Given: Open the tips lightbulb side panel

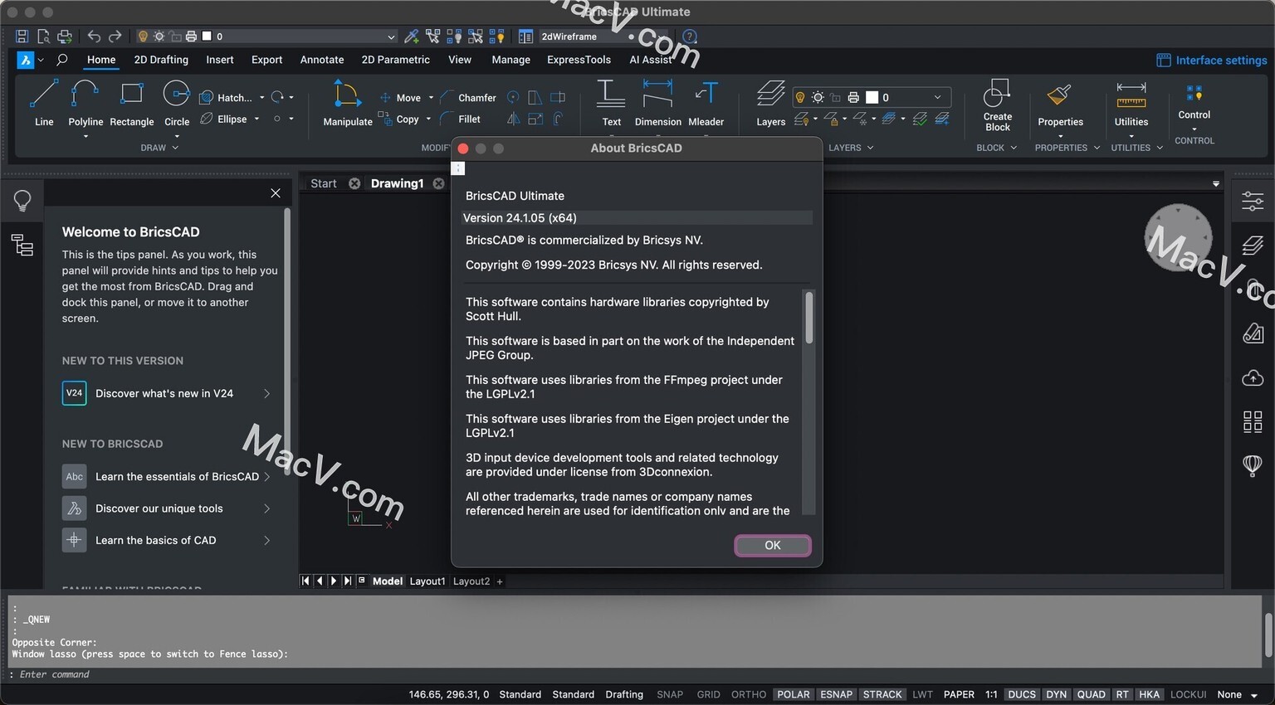Looking at the screenshot, I should (x=22, y=201).
